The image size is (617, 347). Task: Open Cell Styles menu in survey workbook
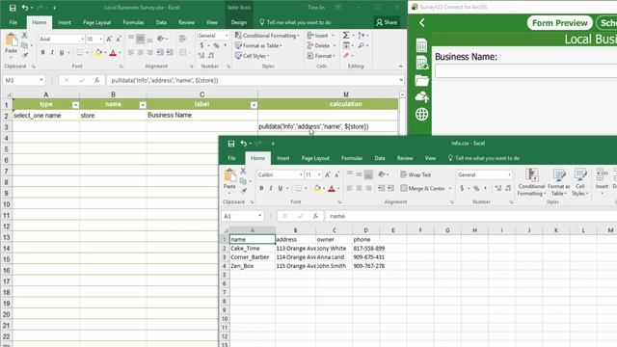253,56
